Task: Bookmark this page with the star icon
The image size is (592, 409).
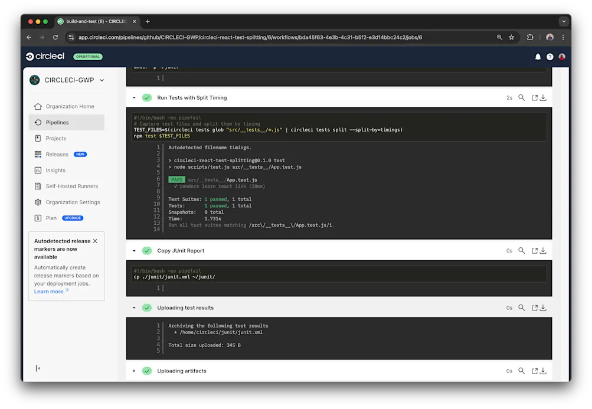Action: (511, 37)
